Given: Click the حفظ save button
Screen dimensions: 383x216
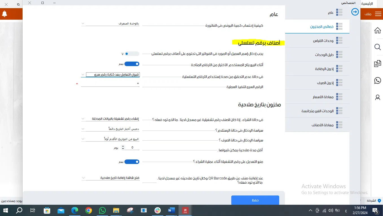Looking at the screenshot, I should click(x=255, y=200).
